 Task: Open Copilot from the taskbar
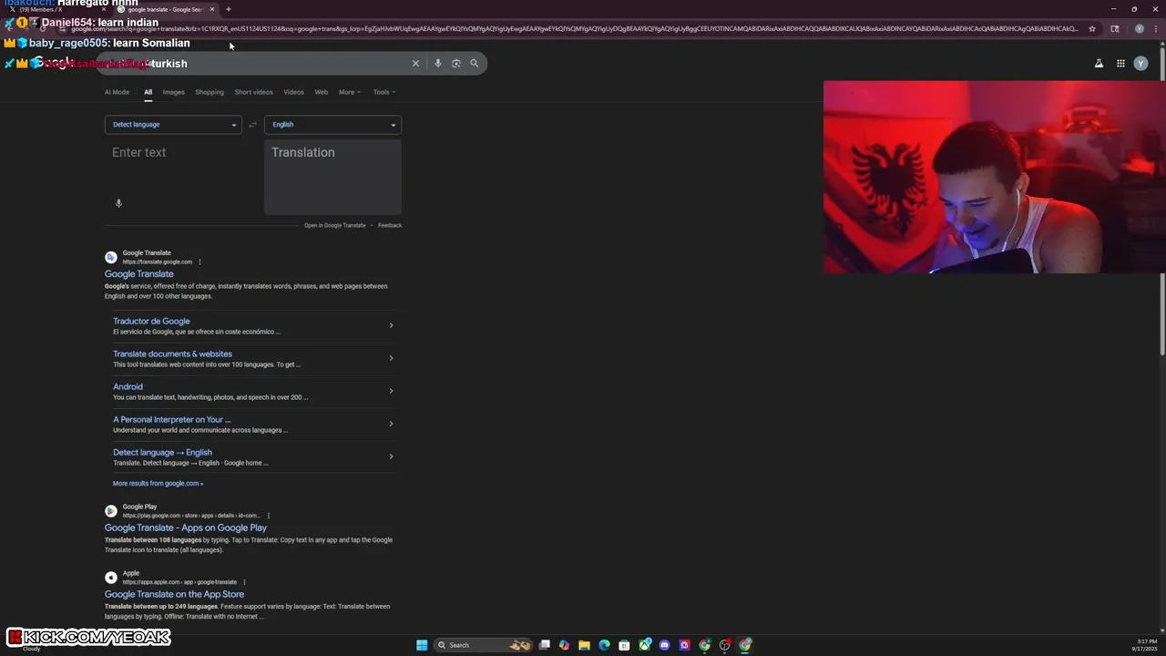click(x=564, y=645)
